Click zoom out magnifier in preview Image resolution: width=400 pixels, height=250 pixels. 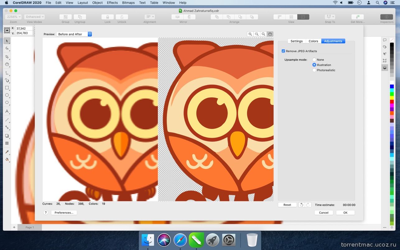257,34
